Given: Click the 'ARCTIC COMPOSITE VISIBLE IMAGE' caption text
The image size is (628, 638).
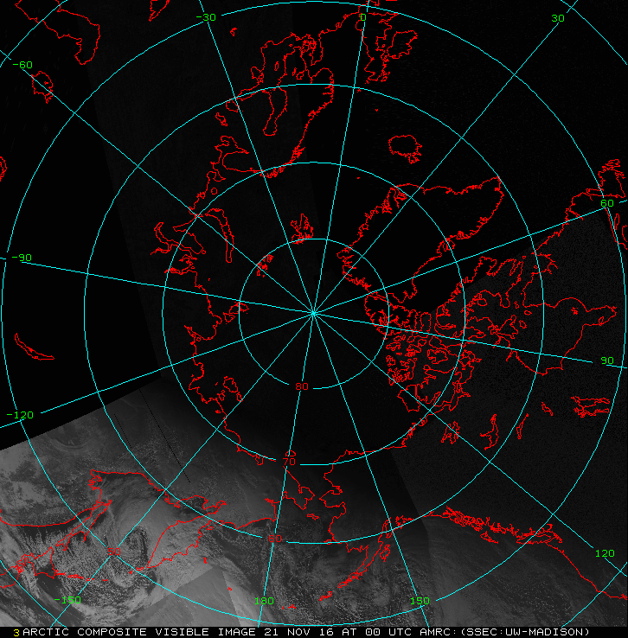Looking at the screenshot, I should [x=138, y=632].
